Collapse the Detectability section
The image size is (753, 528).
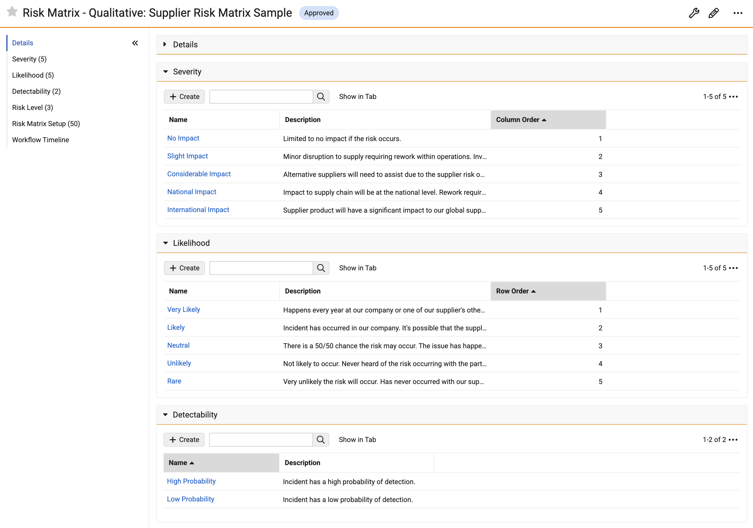pos(165,415)
